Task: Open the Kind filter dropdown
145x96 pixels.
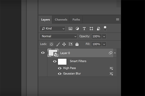Action: [52, 29]
